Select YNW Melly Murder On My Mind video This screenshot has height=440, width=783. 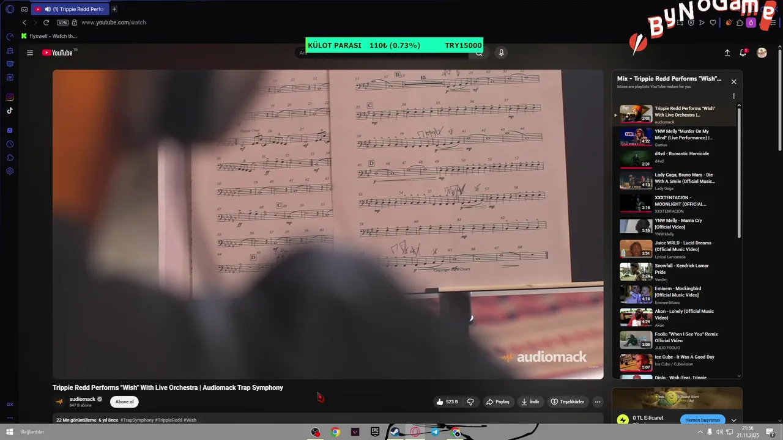(675, 137)
